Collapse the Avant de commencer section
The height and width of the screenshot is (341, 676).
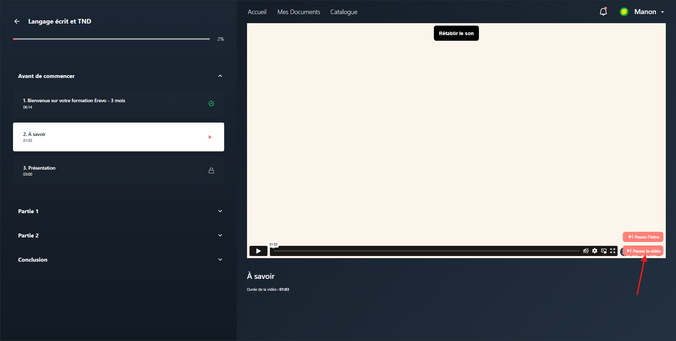pos(220,76)
